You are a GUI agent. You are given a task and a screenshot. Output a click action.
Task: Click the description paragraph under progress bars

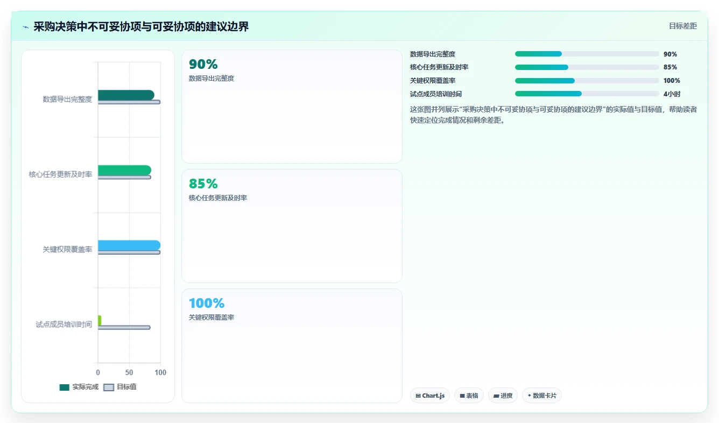(x=553, y=115)
